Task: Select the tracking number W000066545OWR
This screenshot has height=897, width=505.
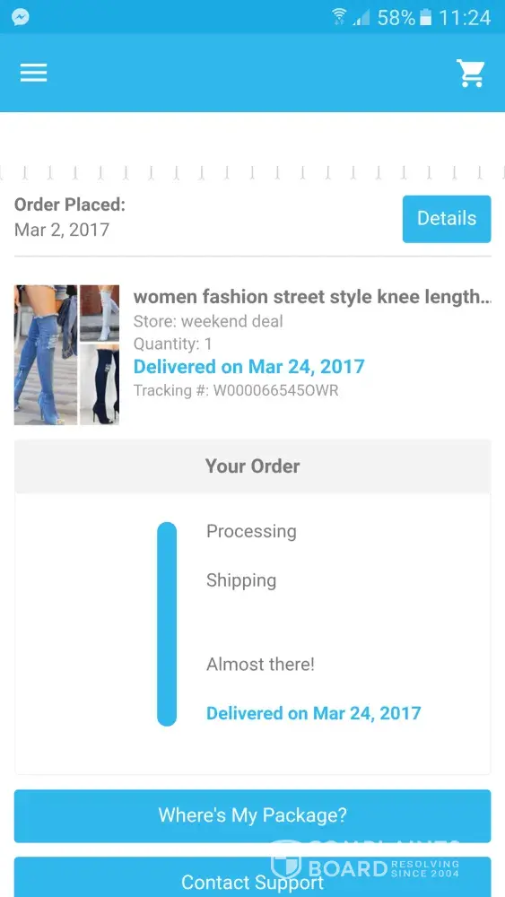Action: (x=275, y=390)
